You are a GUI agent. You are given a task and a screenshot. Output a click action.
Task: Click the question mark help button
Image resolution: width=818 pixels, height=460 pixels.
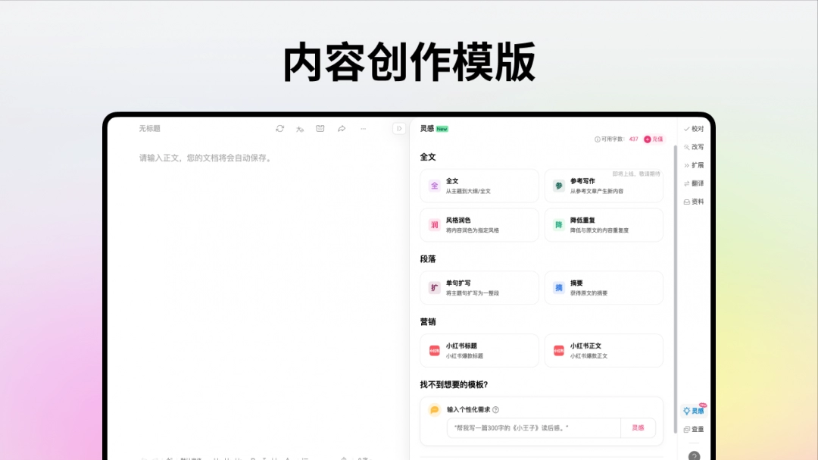click(x=694, y=455)
